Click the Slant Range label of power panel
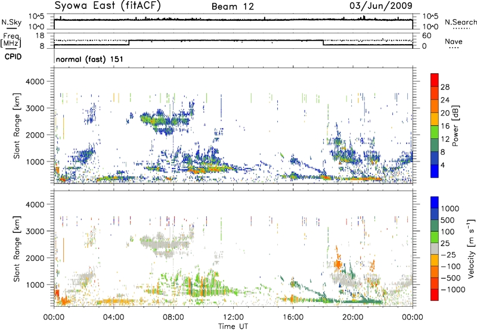 coord(17,126)
